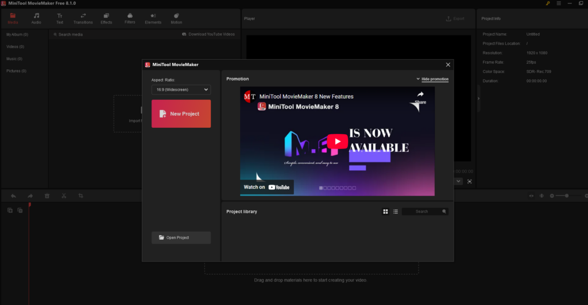Click the key upgrade icon in title bar
588x305 pixels.
[548, 3]
